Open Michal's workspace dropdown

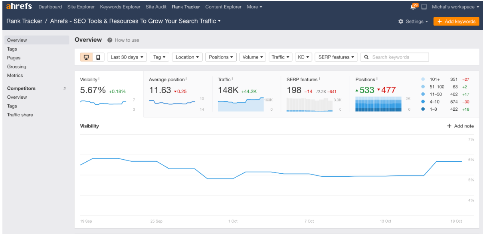[x=455, y=7]
